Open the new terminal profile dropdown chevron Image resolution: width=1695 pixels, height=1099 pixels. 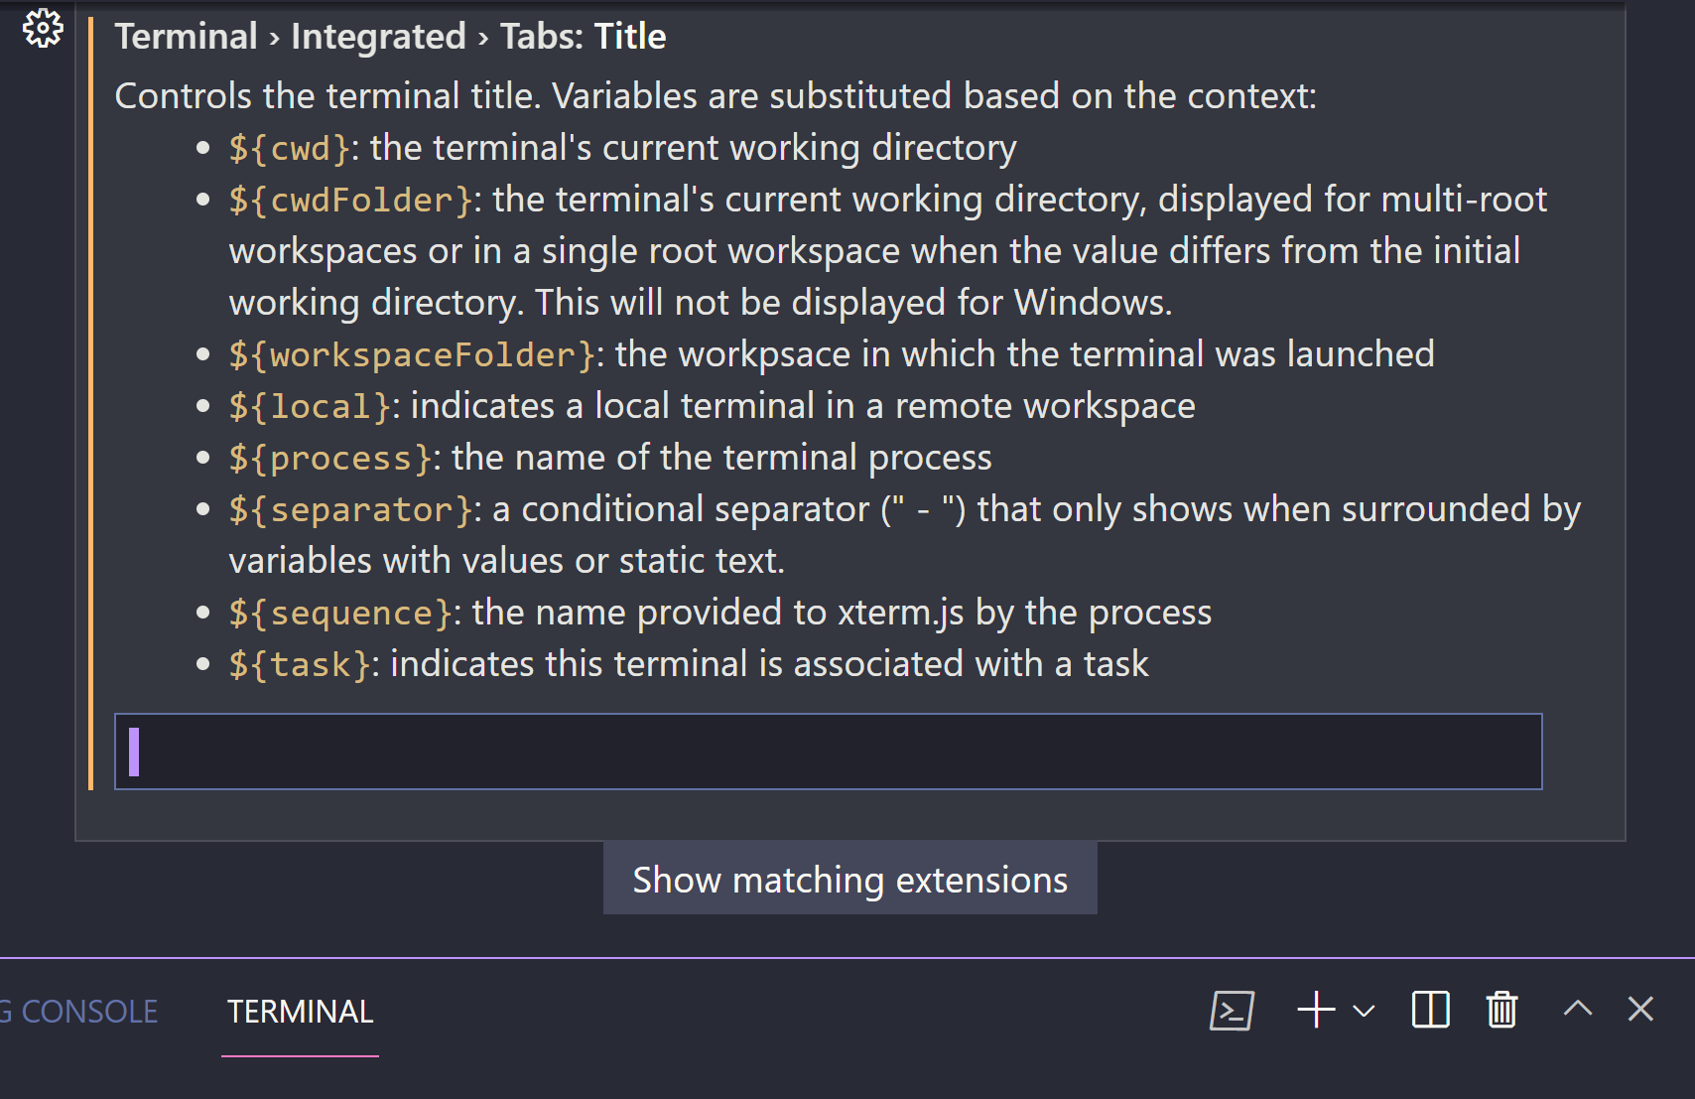click(x=1362, y=1013)
